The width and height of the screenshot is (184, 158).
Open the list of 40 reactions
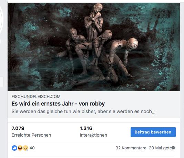point(32,148)
